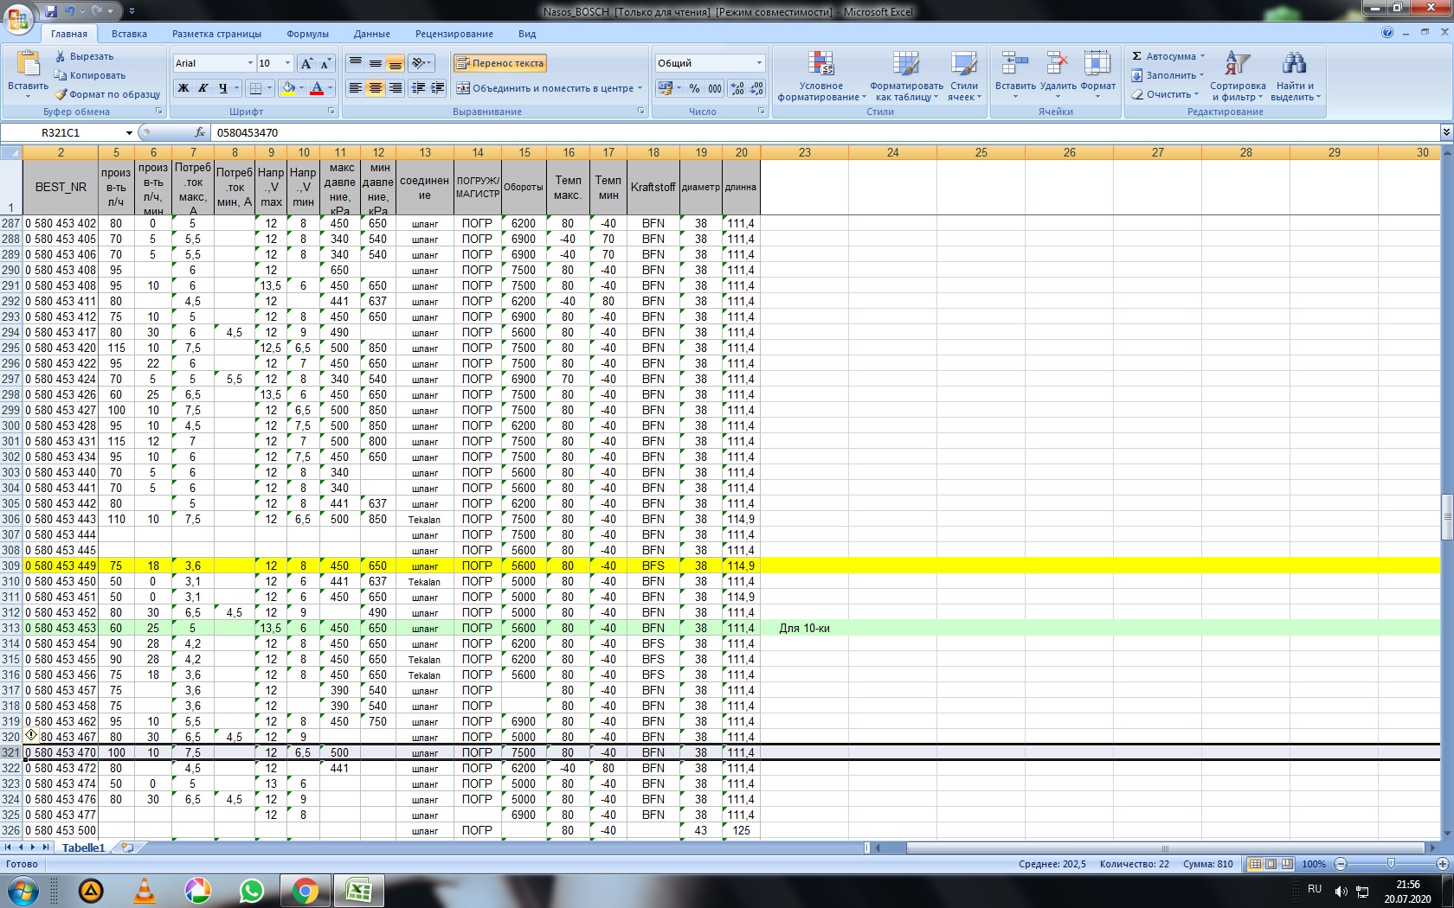
Task: Toggle italic К formatting
Action: point(203,88)
